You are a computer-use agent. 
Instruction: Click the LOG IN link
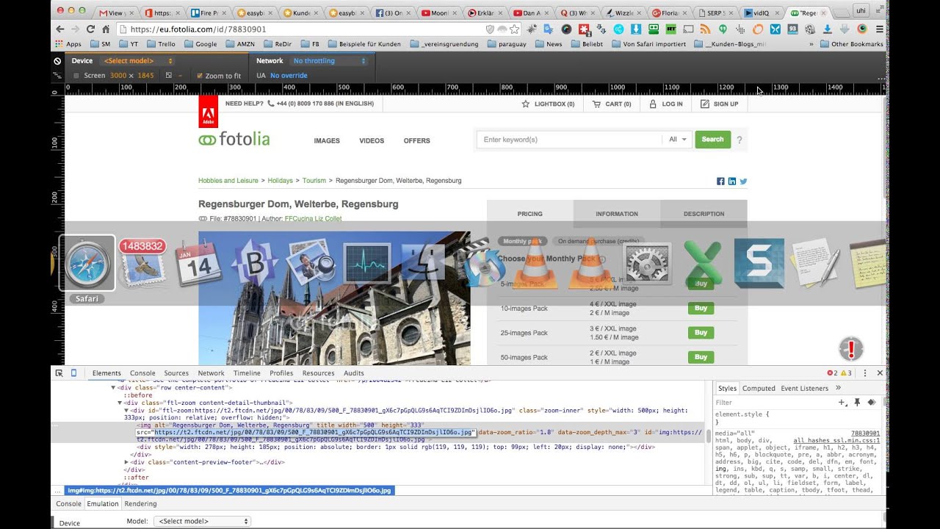point(666,104)
